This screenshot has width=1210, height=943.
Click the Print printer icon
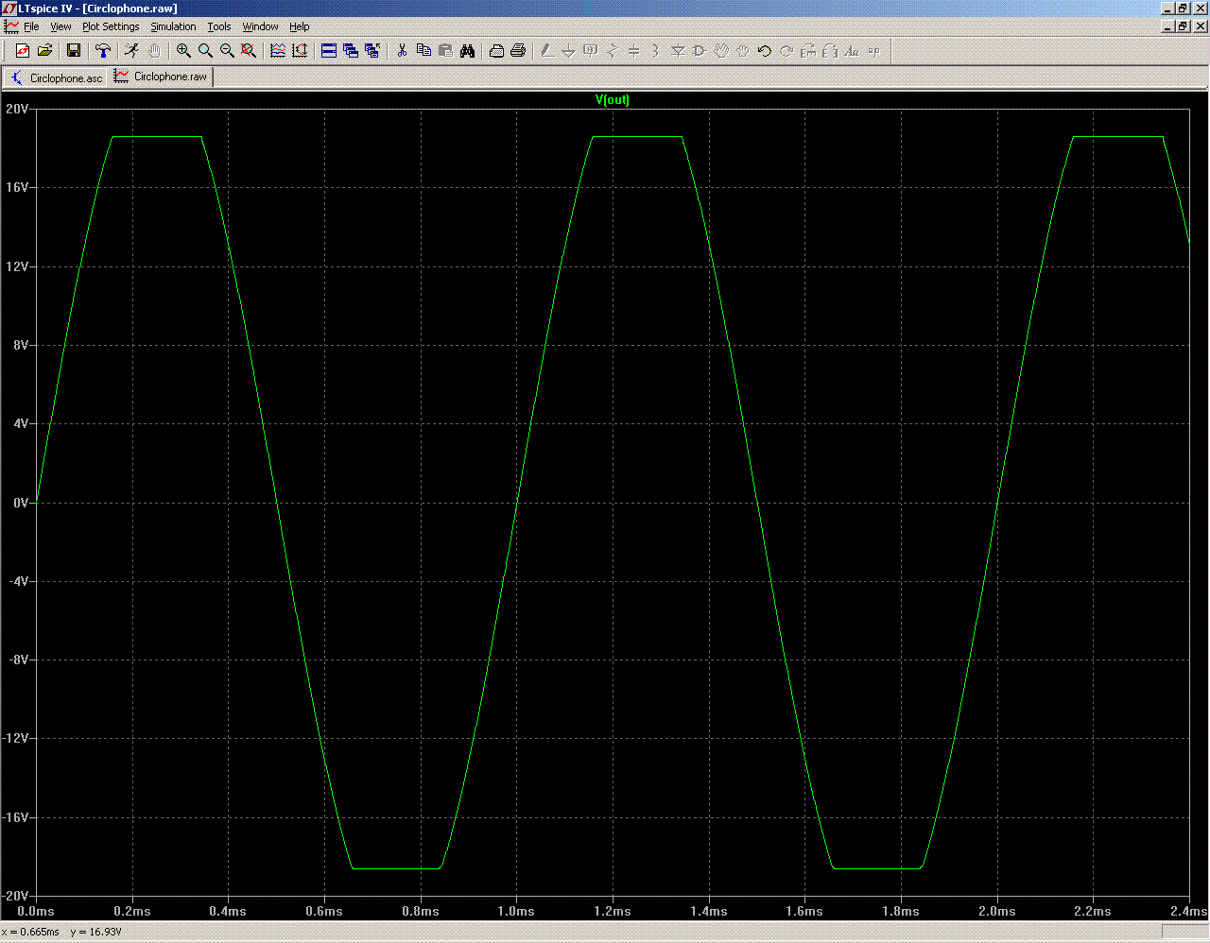tap(518, 51)
